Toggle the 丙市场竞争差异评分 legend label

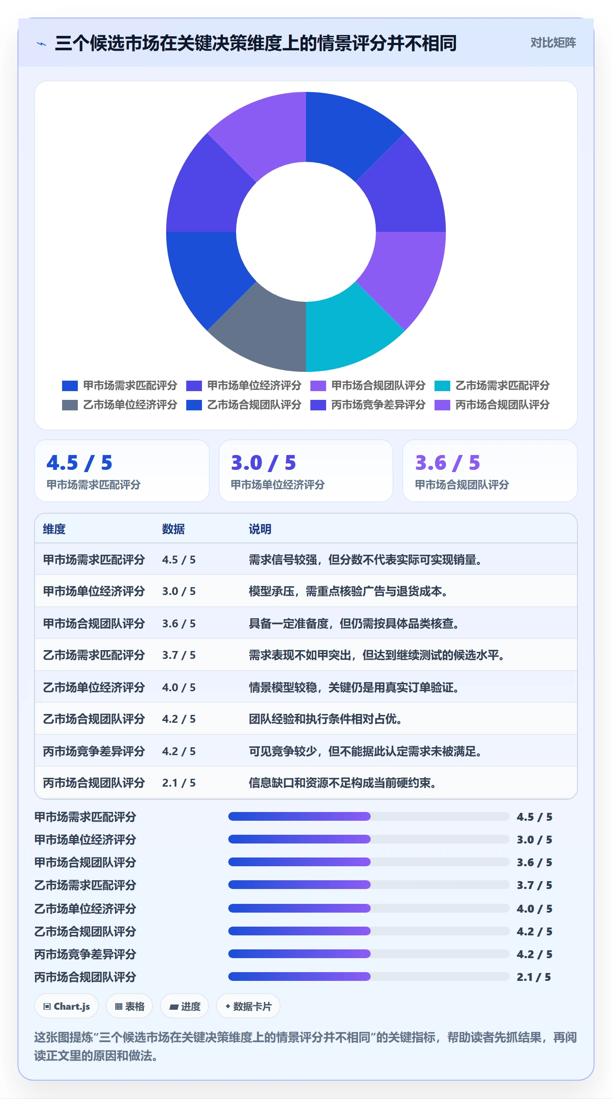click(378, 405)
